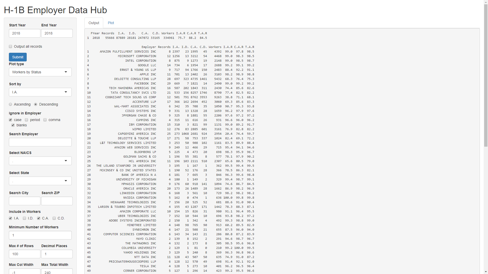The image size is (488, 274).
Task: Click the I.D. include in Workers icon
Action: click(x=24, y=218)
